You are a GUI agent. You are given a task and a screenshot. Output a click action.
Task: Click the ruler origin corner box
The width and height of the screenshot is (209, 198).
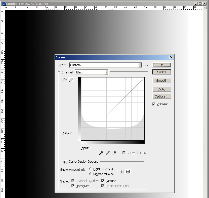[3, 8]
